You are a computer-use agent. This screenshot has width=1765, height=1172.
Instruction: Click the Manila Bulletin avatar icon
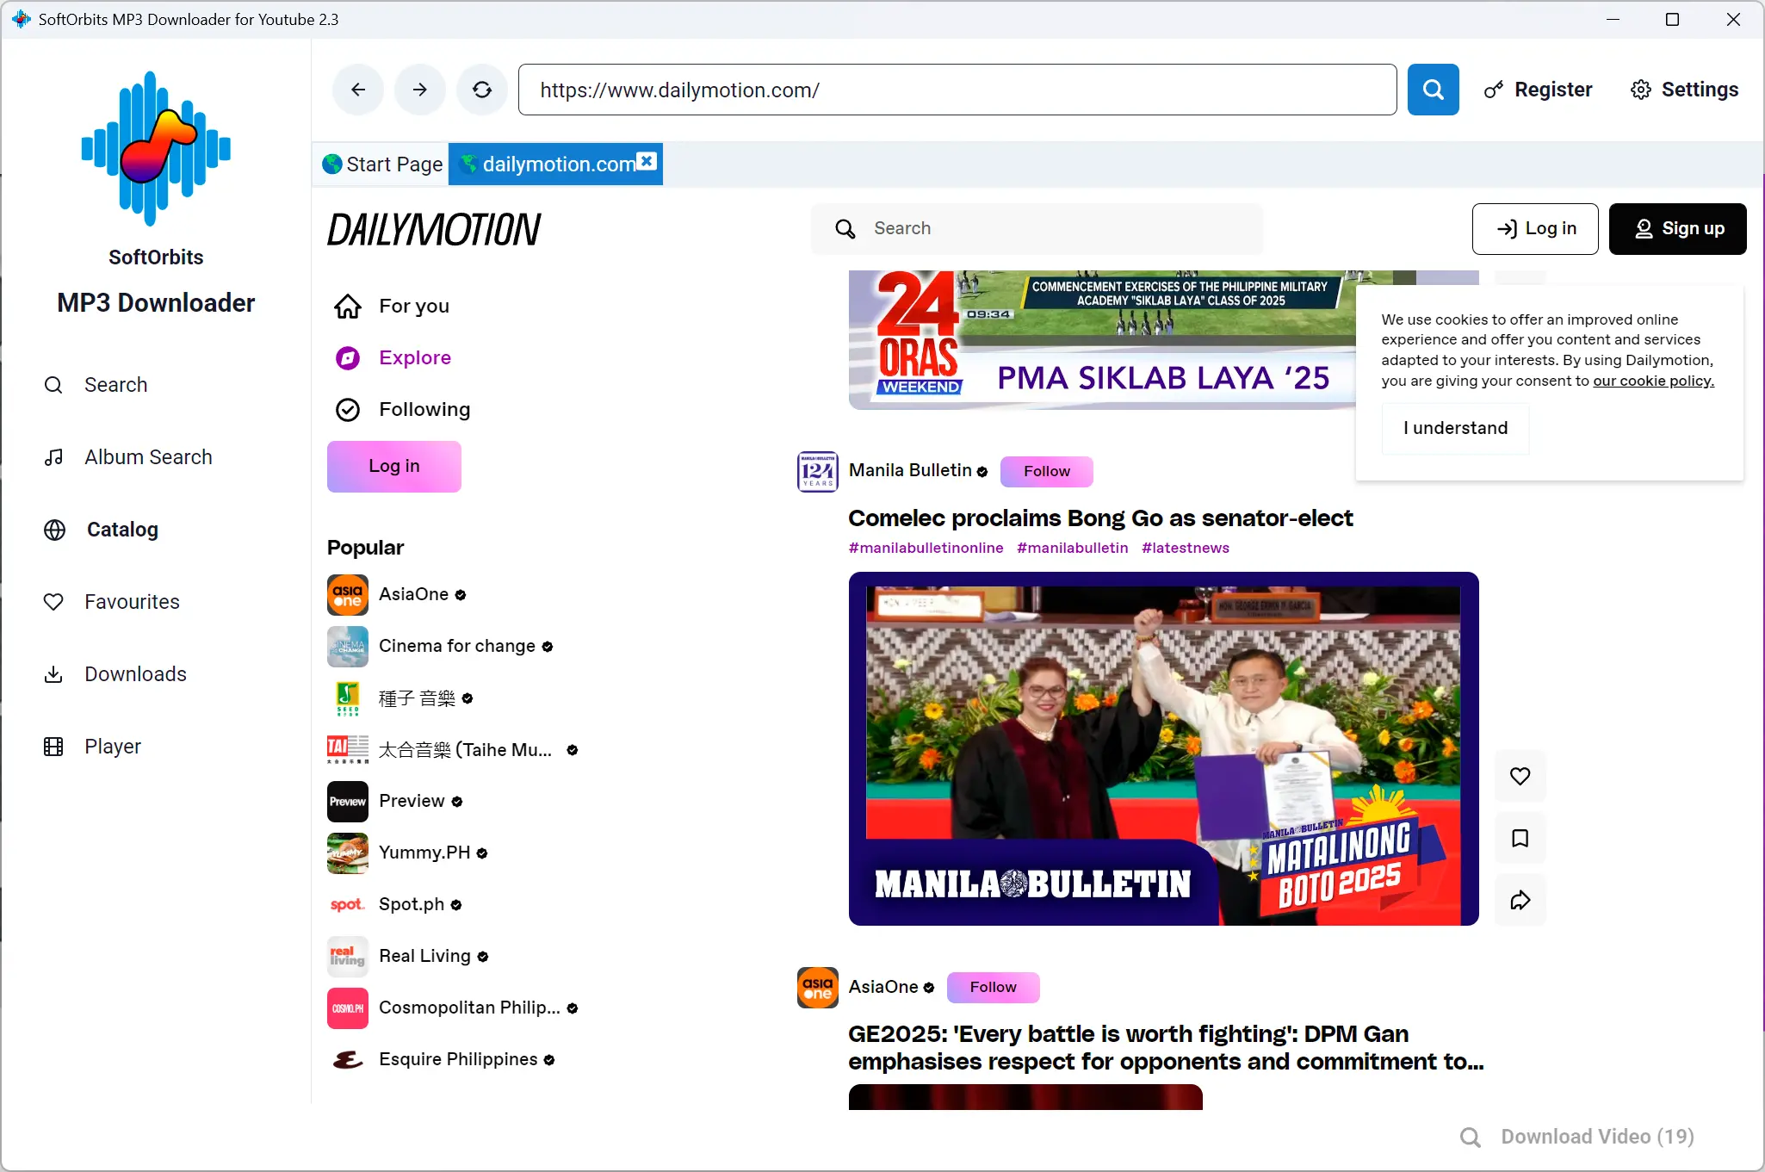click(817, 471)
